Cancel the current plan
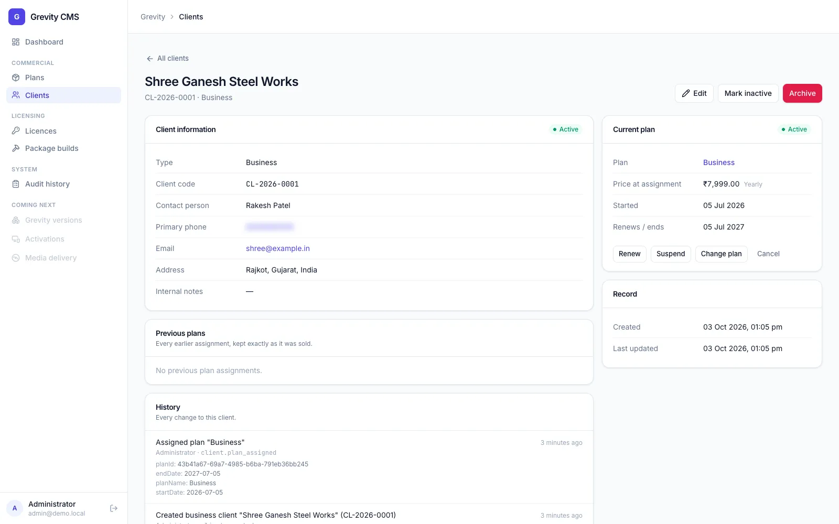This screenshot has width=839, height=524. 768,254
